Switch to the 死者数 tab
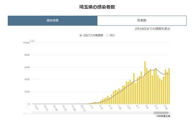The width and height of the screenshot is (194, 120). click(x=142, y=21)
